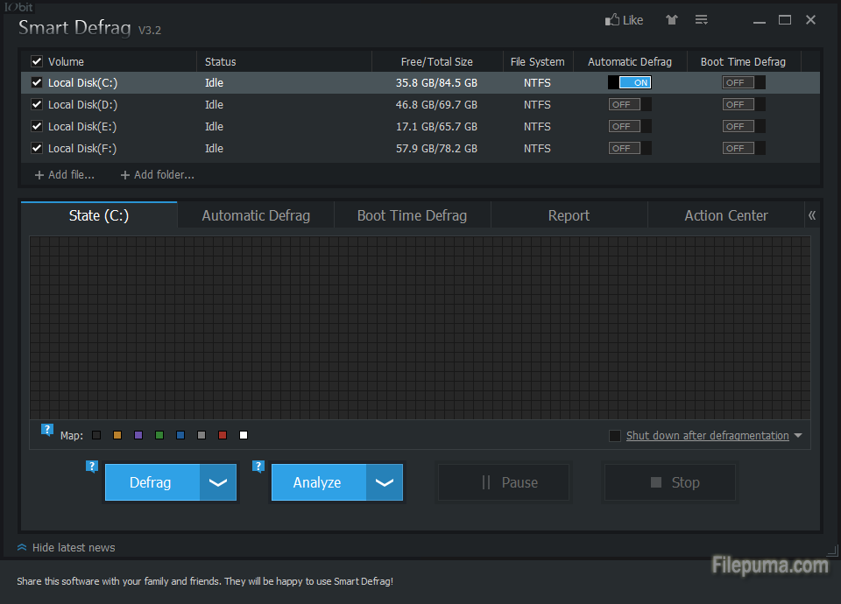
Task: Expand the Analyze button dropdown arrow
Action: click(385, 483)
